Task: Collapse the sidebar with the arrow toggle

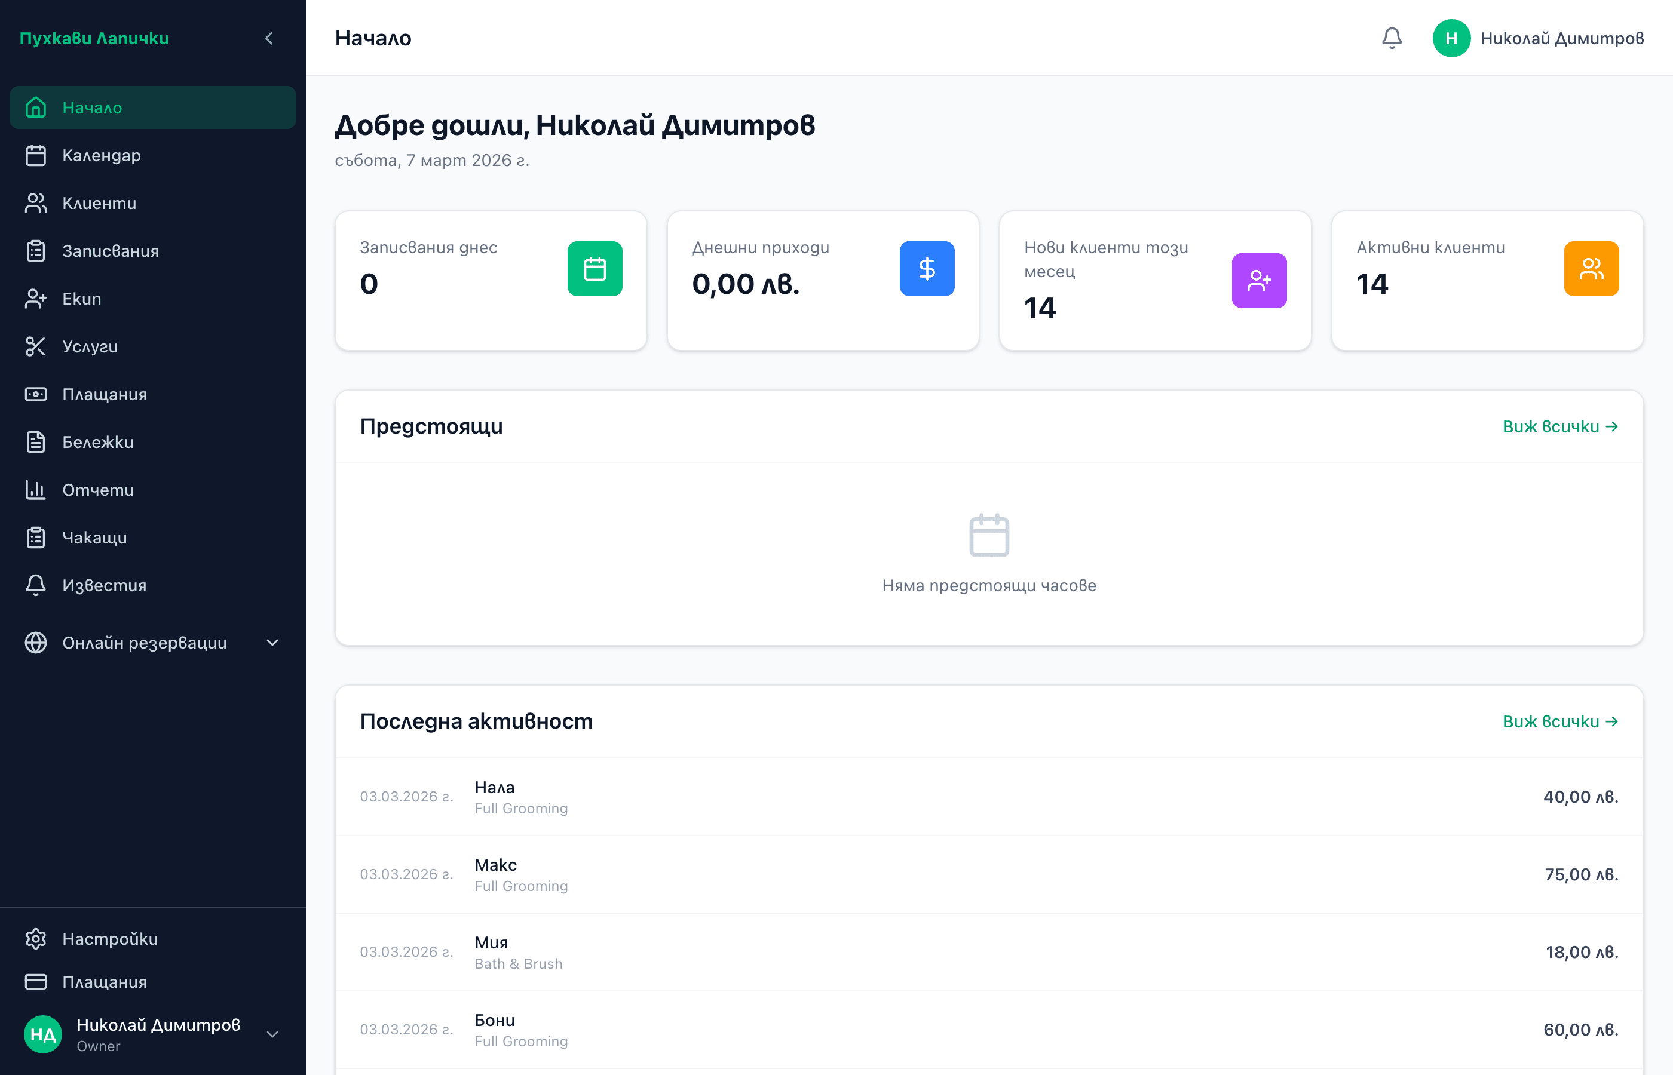Action: (x=269, y=38)
